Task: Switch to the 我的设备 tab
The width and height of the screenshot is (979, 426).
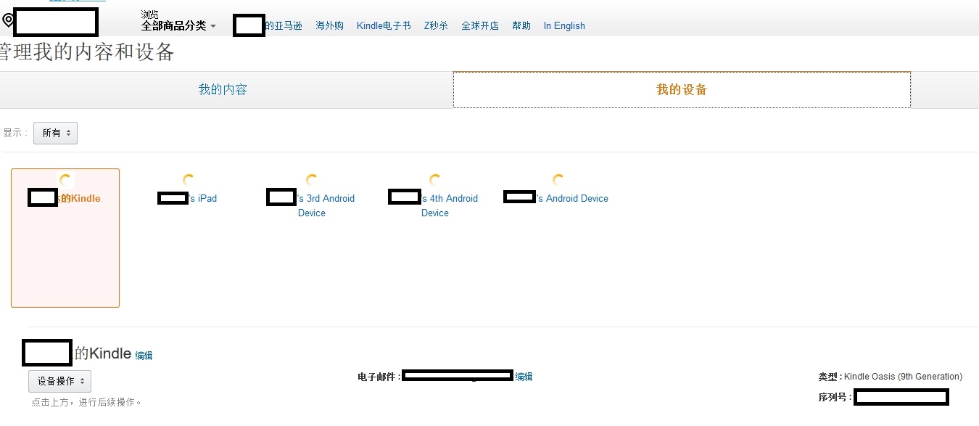Action: click(681, 89)
